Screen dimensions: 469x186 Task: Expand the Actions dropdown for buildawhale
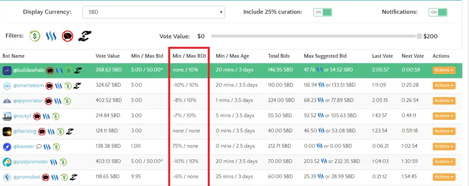[444, 70]
